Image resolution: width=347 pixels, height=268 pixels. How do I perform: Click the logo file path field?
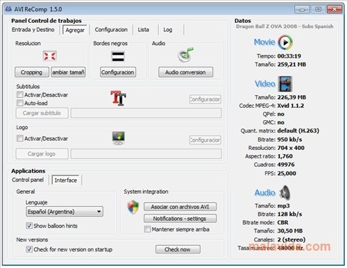(146, 154)
